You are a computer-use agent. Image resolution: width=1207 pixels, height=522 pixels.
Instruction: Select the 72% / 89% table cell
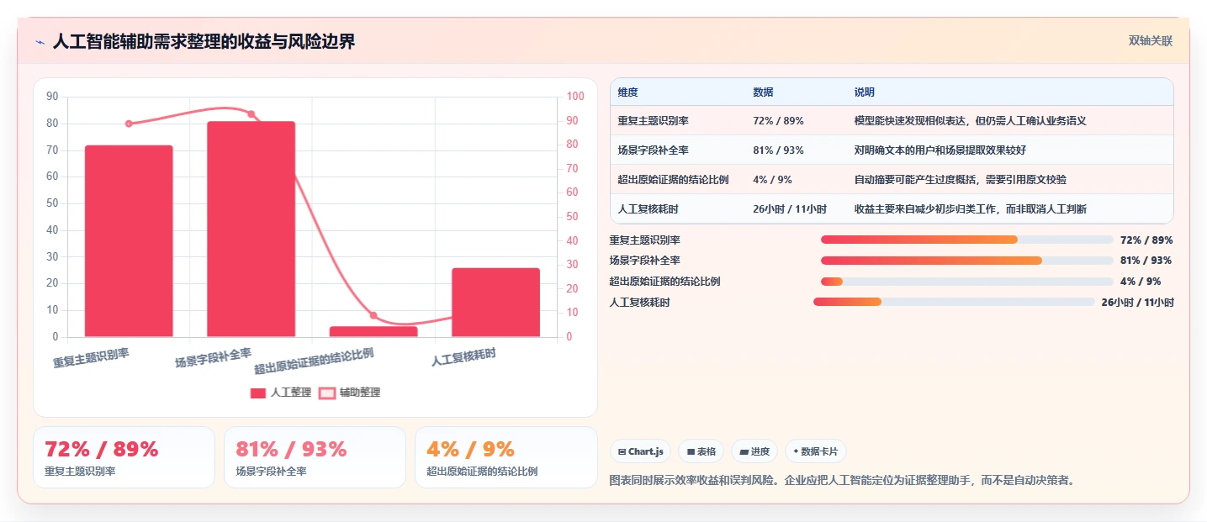click(778, 121)
